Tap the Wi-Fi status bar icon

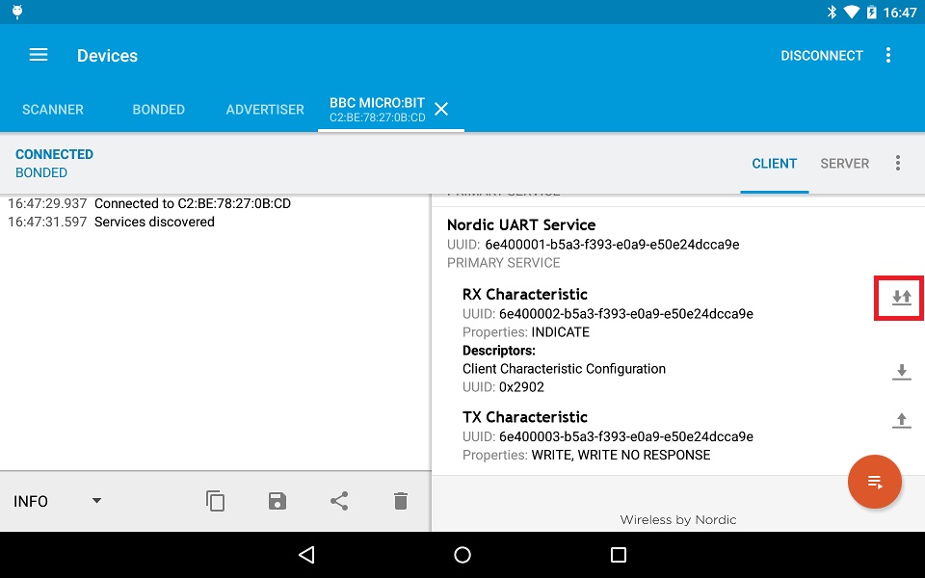point(851,12)
